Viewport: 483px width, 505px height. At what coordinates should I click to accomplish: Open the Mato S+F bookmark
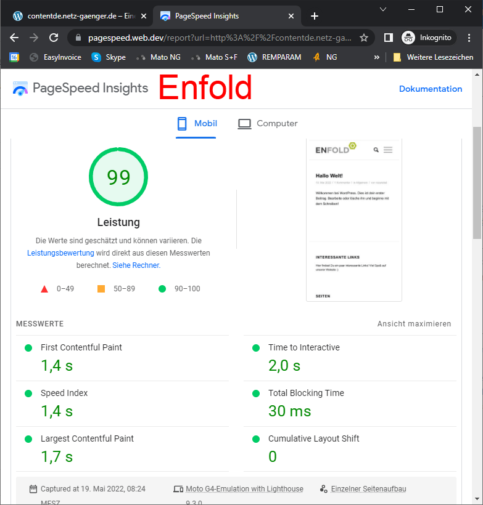[x=214, y=57]
